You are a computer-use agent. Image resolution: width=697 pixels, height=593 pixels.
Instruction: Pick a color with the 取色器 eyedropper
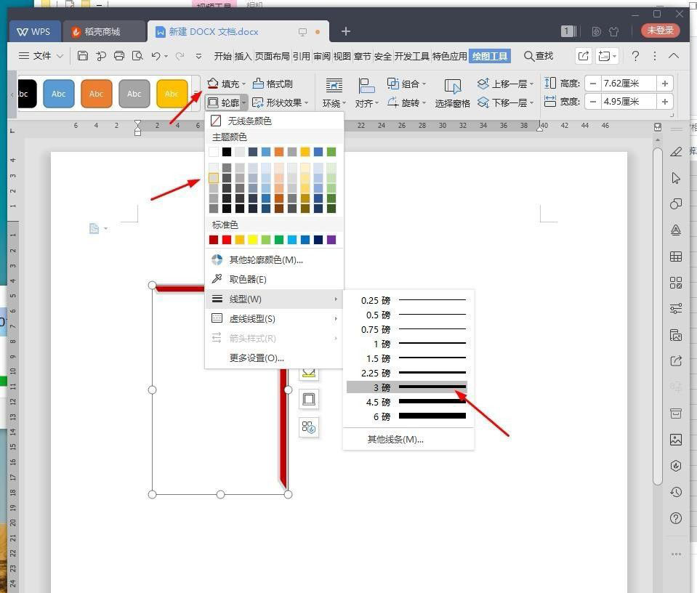pos(249,279)
